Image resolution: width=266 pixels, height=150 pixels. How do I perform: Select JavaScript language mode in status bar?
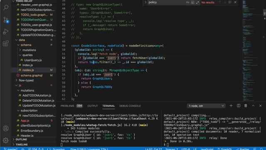point(207,149)
